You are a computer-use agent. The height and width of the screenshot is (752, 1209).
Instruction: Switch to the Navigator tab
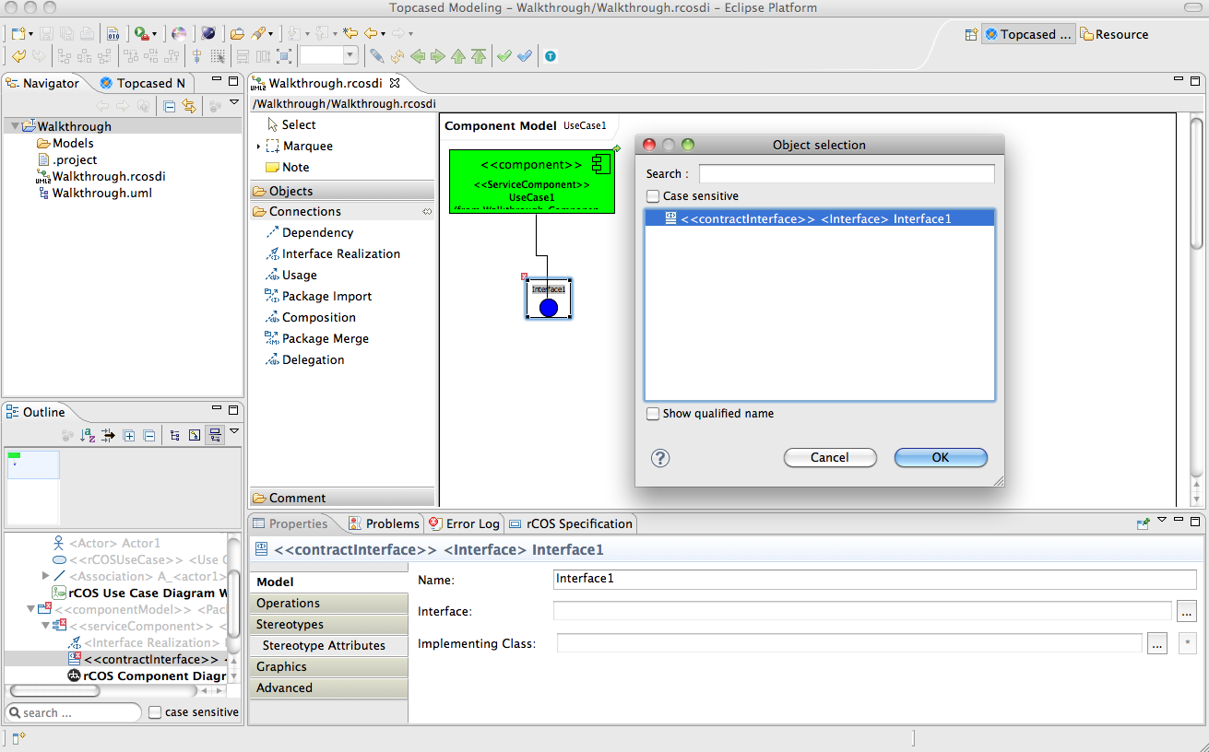43,83
